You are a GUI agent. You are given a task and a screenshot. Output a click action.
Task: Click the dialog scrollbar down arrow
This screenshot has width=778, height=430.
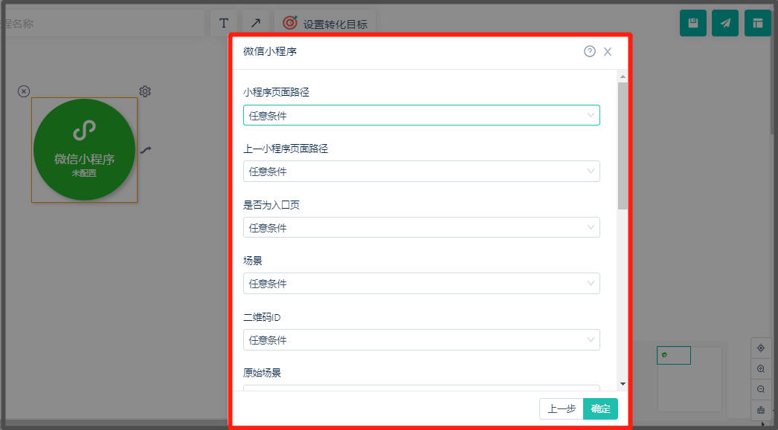(x=623, y=384)
